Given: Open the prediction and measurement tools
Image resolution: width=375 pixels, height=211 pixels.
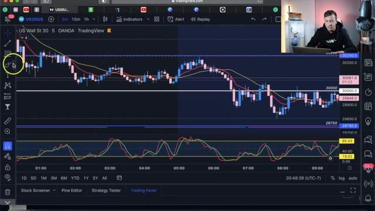Looking at the screenshot, I should click(x=8, y=96).
